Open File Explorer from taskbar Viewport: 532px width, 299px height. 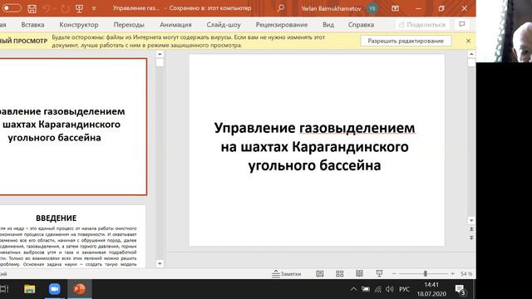(x=30, y=289)
